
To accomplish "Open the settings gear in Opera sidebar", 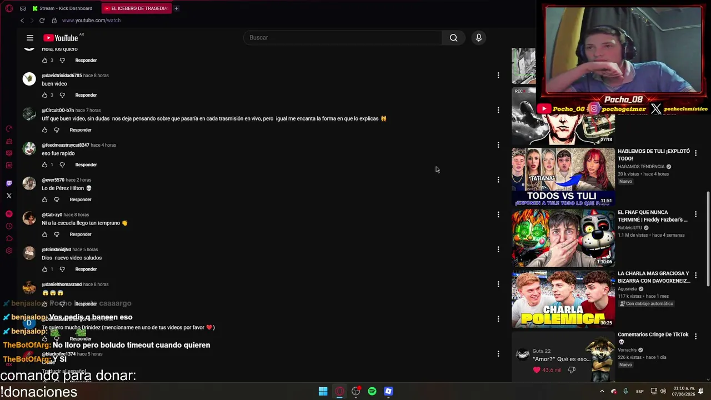I will pos(9,251).
